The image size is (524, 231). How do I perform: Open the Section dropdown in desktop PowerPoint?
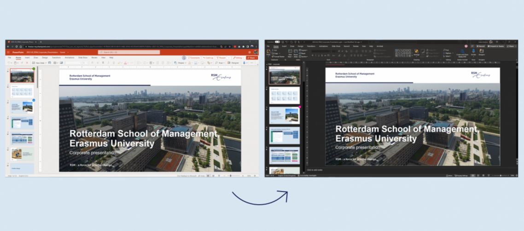click(303, 57)
